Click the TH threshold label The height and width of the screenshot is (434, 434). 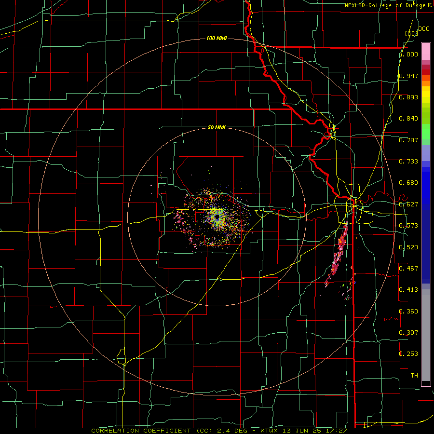tap(414, 376)
